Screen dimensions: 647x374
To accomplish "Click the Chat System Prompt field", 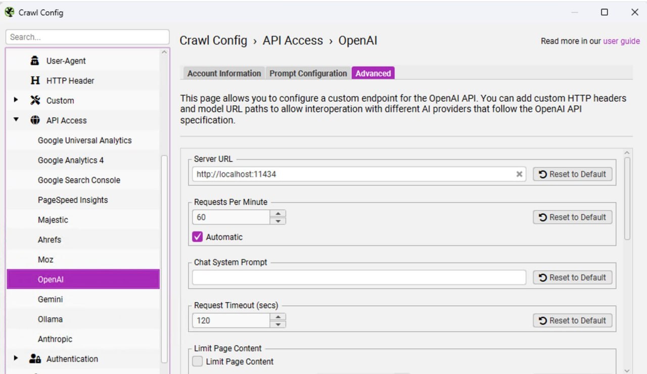I will click(x=359, y=277).
